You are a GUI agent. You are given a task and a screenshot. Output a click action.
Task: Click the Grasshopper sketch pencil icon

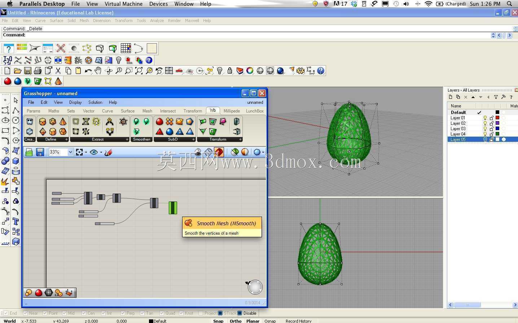pos(108,152)
